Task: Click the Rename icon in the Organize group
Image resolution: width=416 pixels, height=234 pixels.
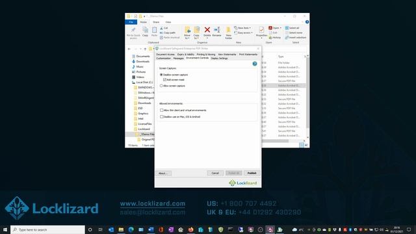Action: [x=216, y=30]
